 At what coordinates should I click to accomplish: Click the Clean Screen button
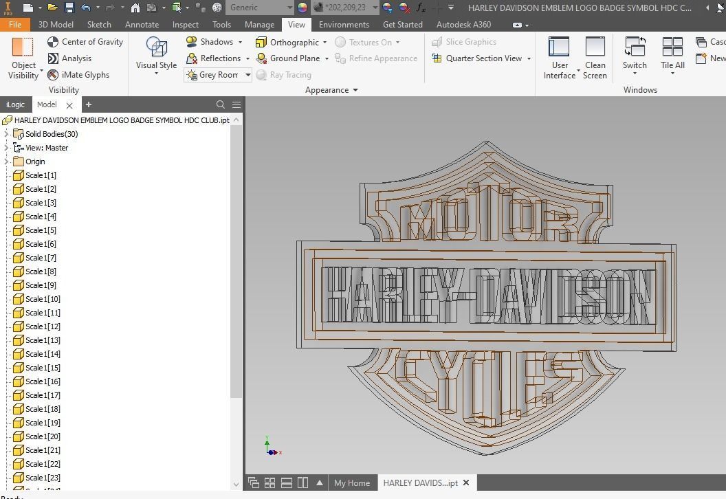tap(595, 58)
